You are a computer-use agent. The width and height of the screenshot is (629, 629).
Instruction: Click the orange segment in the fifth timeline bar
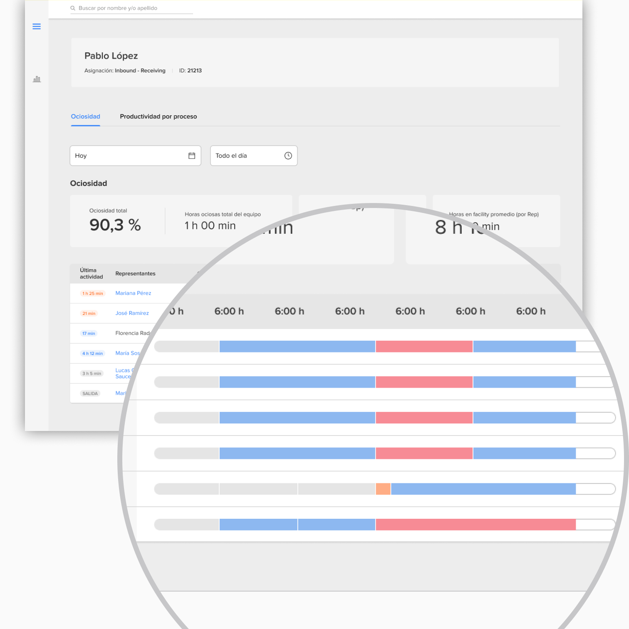tap(383, 489)
